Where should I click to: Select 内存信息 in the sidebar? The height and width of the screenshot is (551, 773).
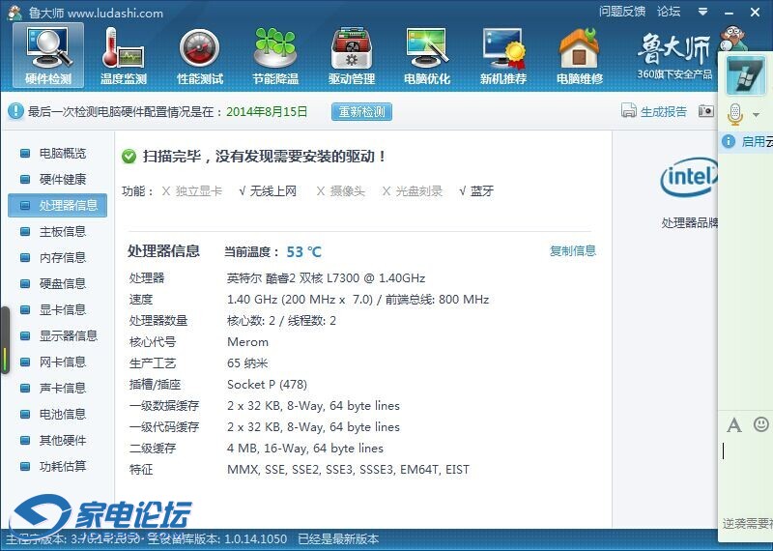click(62, 257)
